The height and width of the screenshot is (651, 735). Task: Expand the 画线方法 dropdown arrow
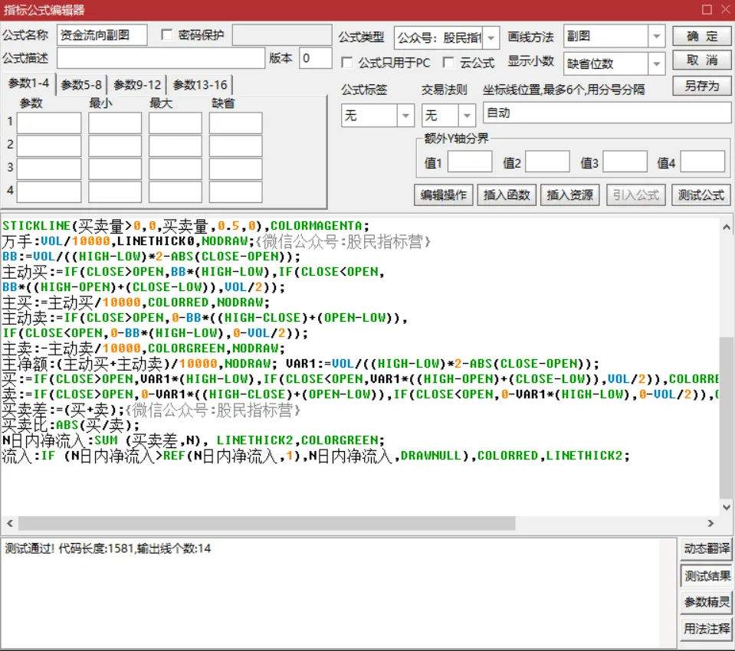tap(657, 36)
